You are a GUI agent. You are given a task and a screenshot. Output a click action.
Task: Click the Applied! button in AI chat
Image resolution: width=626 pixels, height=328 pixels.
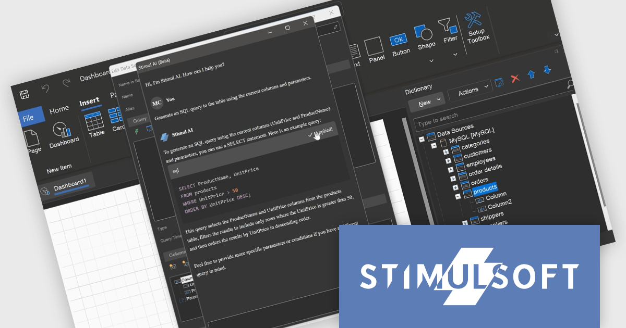click(320, 132)
